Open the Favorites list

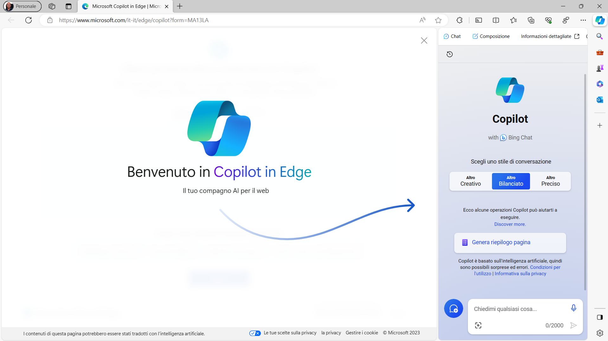[514, 20]
